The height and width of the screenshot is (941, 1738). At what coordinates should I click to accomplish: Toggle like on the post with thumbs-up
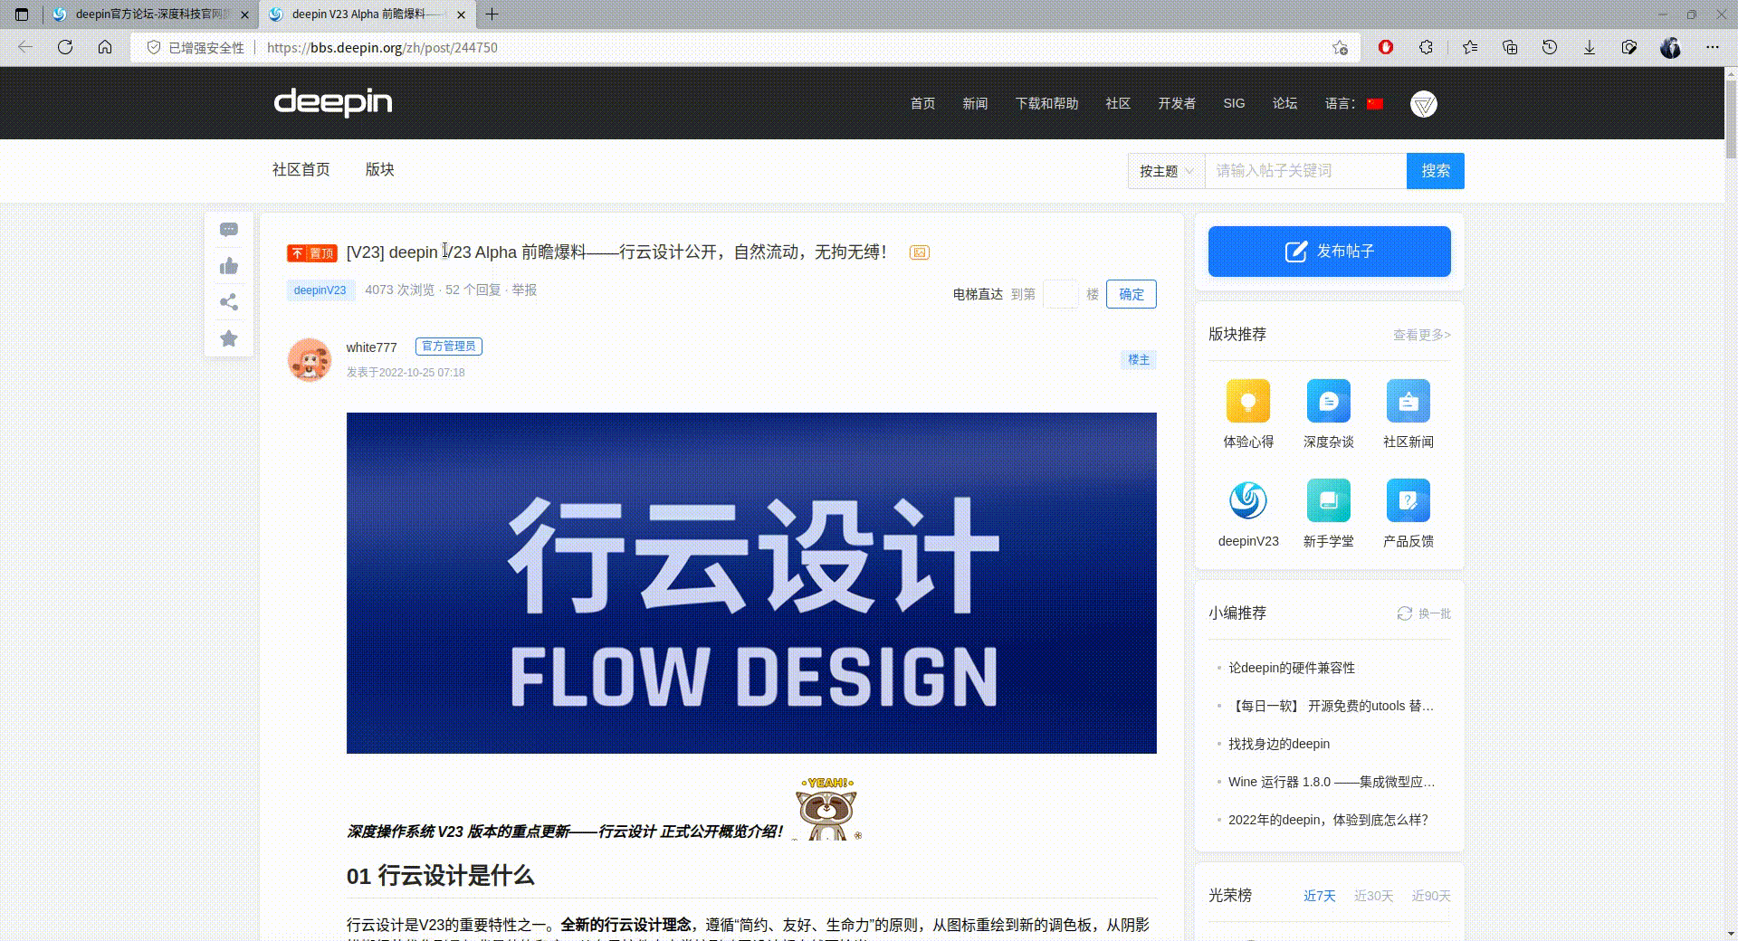point(229,266)
